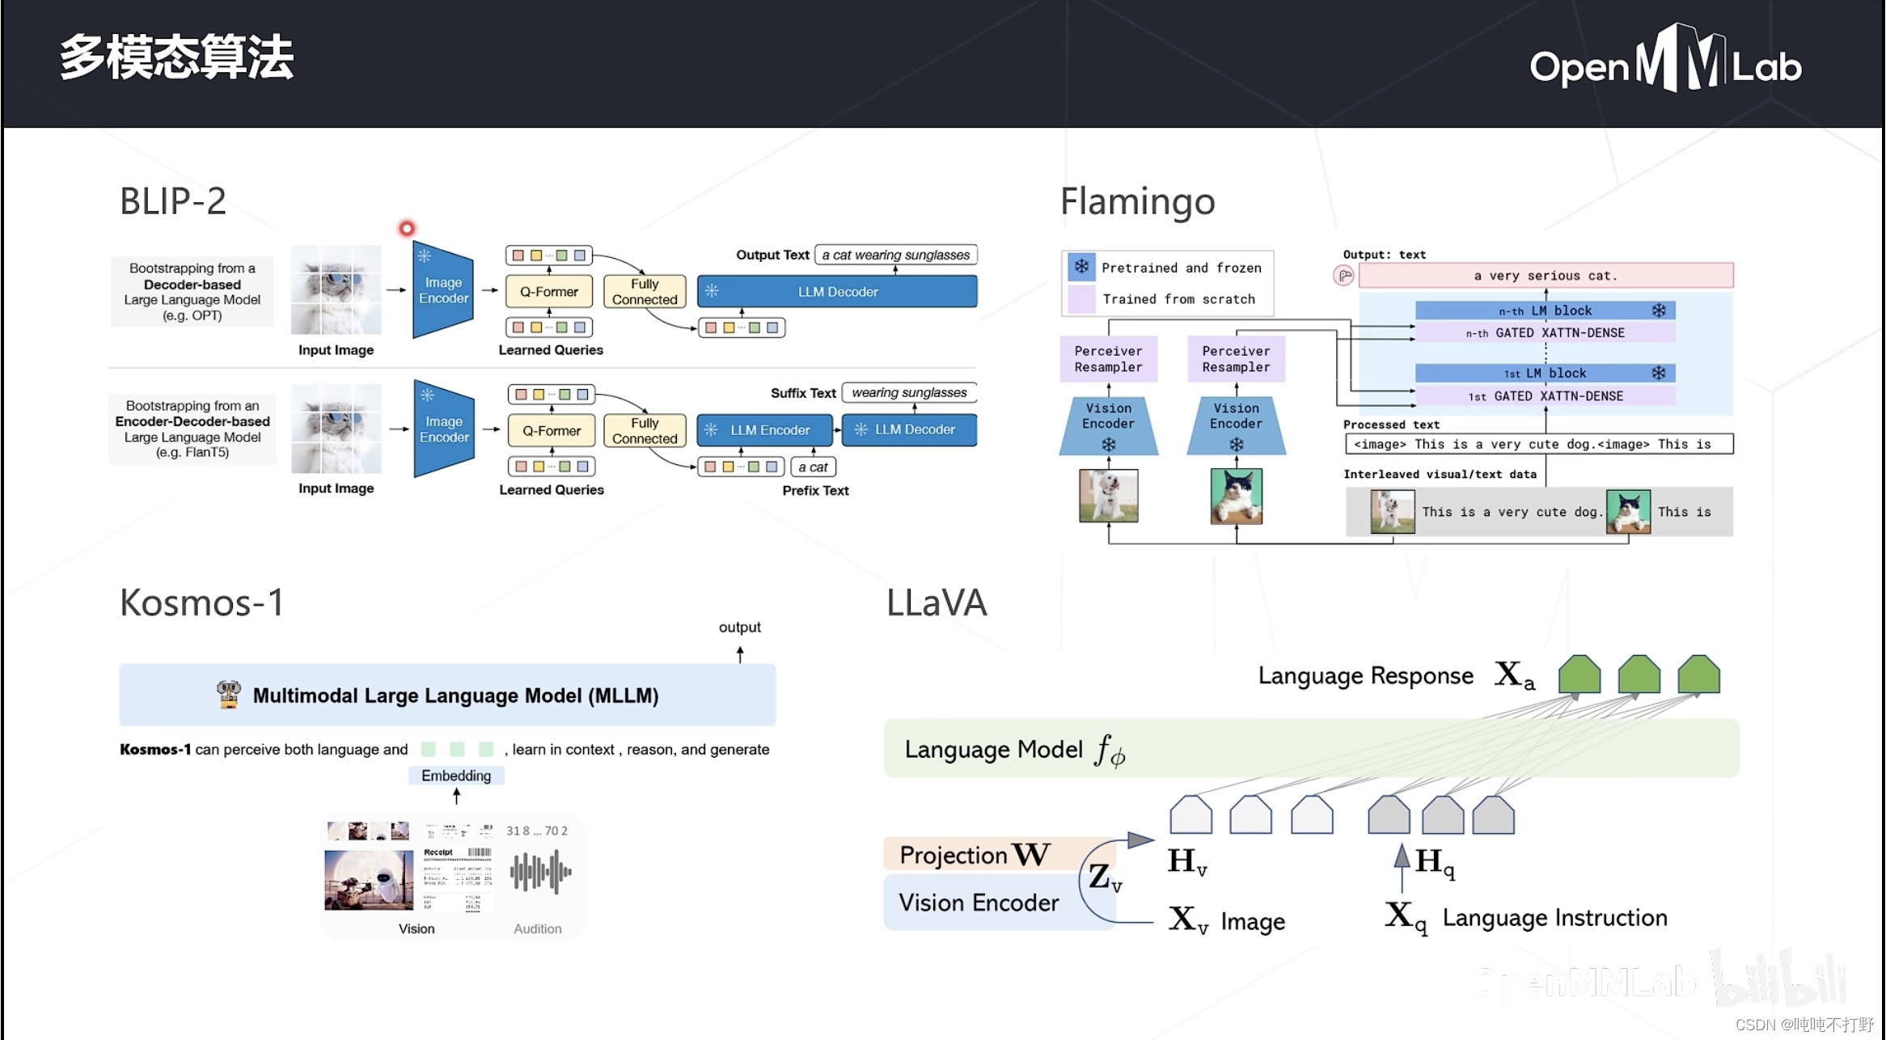The image size is (1886, 1040).
Task: Click the Receipt image in the Kosmos-1 figure
Action: click(x=458, y=880)
